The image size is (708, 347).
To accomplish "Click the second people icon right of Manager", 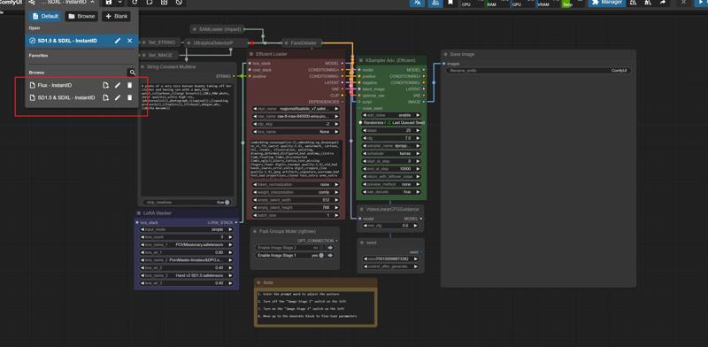I will [x=648, y=3].
